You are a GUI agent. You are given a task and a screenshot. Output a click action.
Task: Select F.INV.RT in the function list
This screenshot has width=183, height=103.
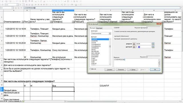(x=100, y=64)
